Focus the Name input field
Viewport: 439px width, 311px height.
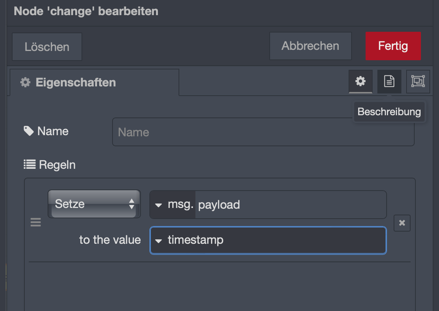(263, 132)
